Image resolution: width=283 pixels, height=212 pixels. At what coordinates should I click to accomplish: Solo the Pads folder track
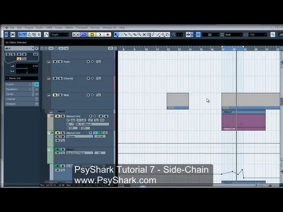click(x=60, y=62)
